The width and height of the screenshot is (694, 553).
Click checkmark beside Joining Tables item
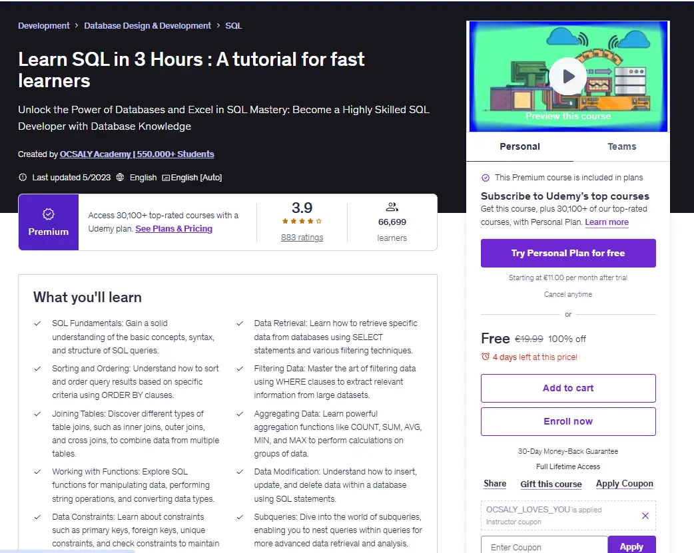(37, 414)
